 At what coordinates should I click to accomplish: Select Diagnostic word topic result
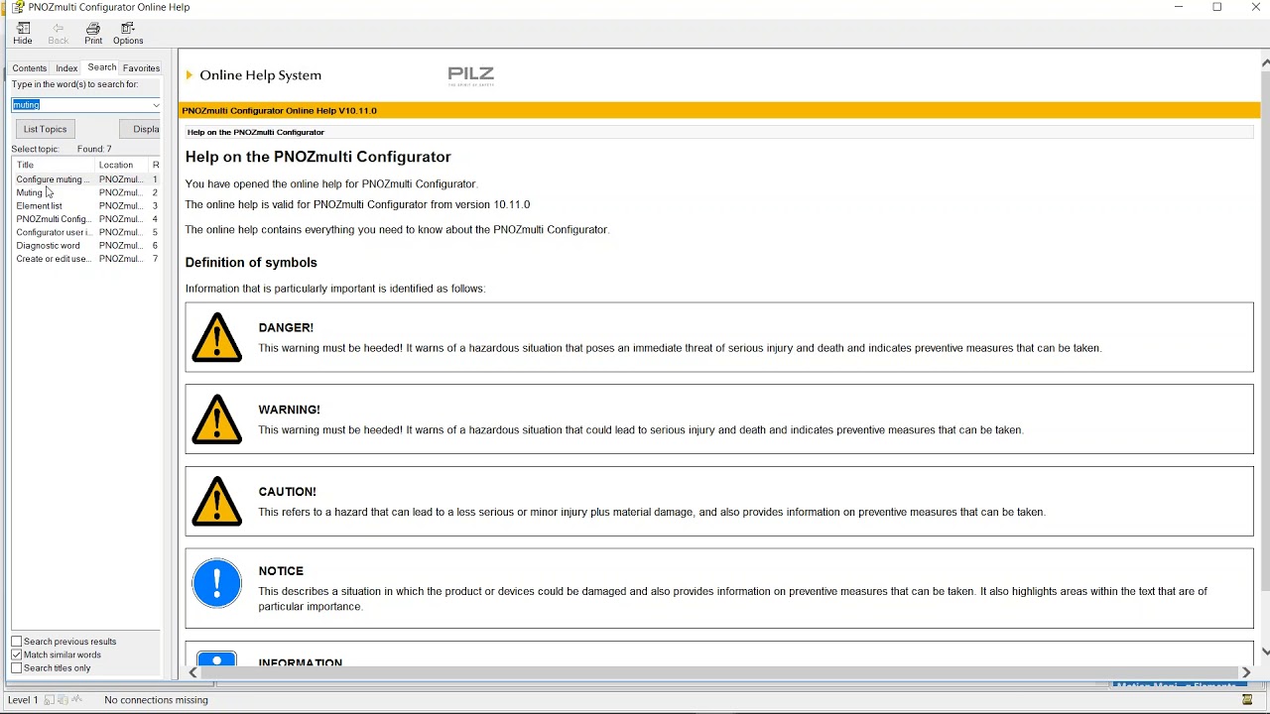[86, 246]
